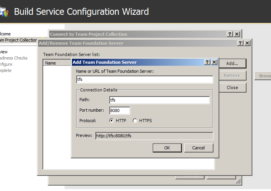Click Close button in Add/Remove Team Foundation Server window
This screenshot has height=191, width=271.
[x=232, y=88]
